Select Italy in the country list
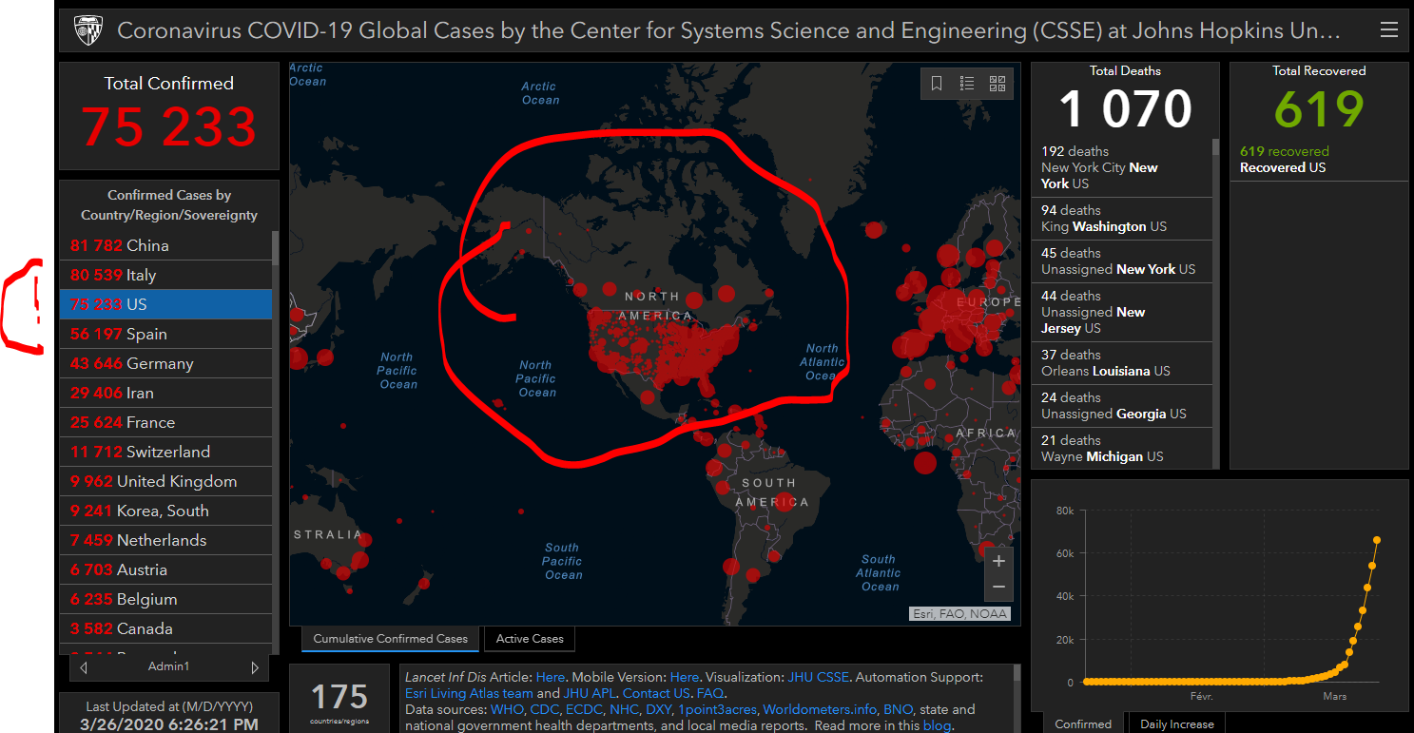The image size is (1414, 733). pos(165,275)
